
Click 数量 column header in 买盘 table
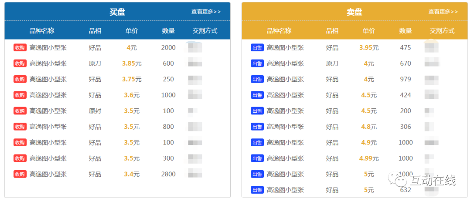[168, 30]
